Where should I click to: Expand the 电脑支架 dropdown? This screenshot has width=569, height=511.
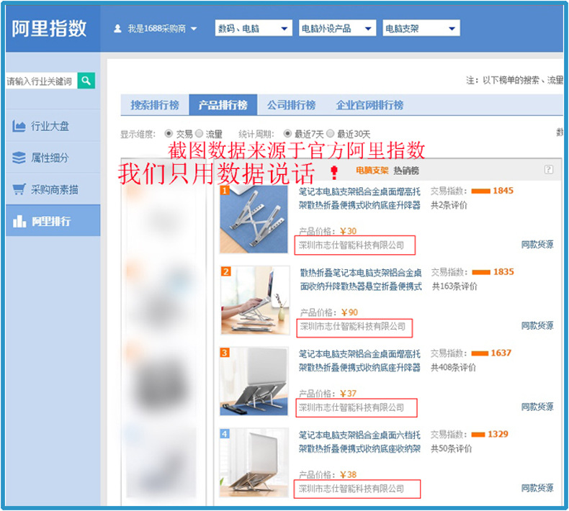(x=421, y=29)
